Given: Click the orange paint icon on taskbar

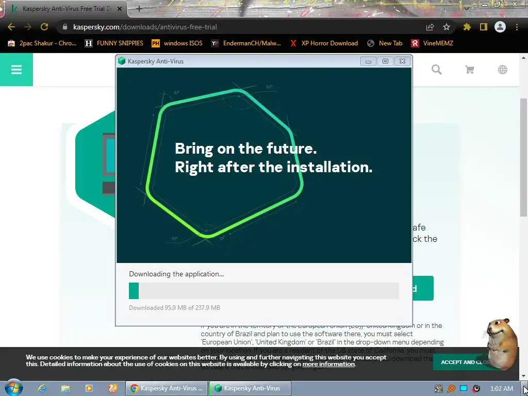Looking at the screenshot, I should tap(113, 388).
